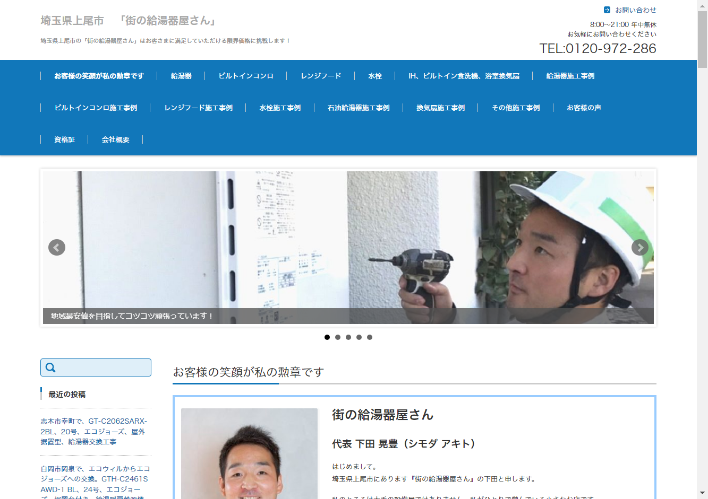Open the お客様の笑顔が私の勲章です menu item

99,76
